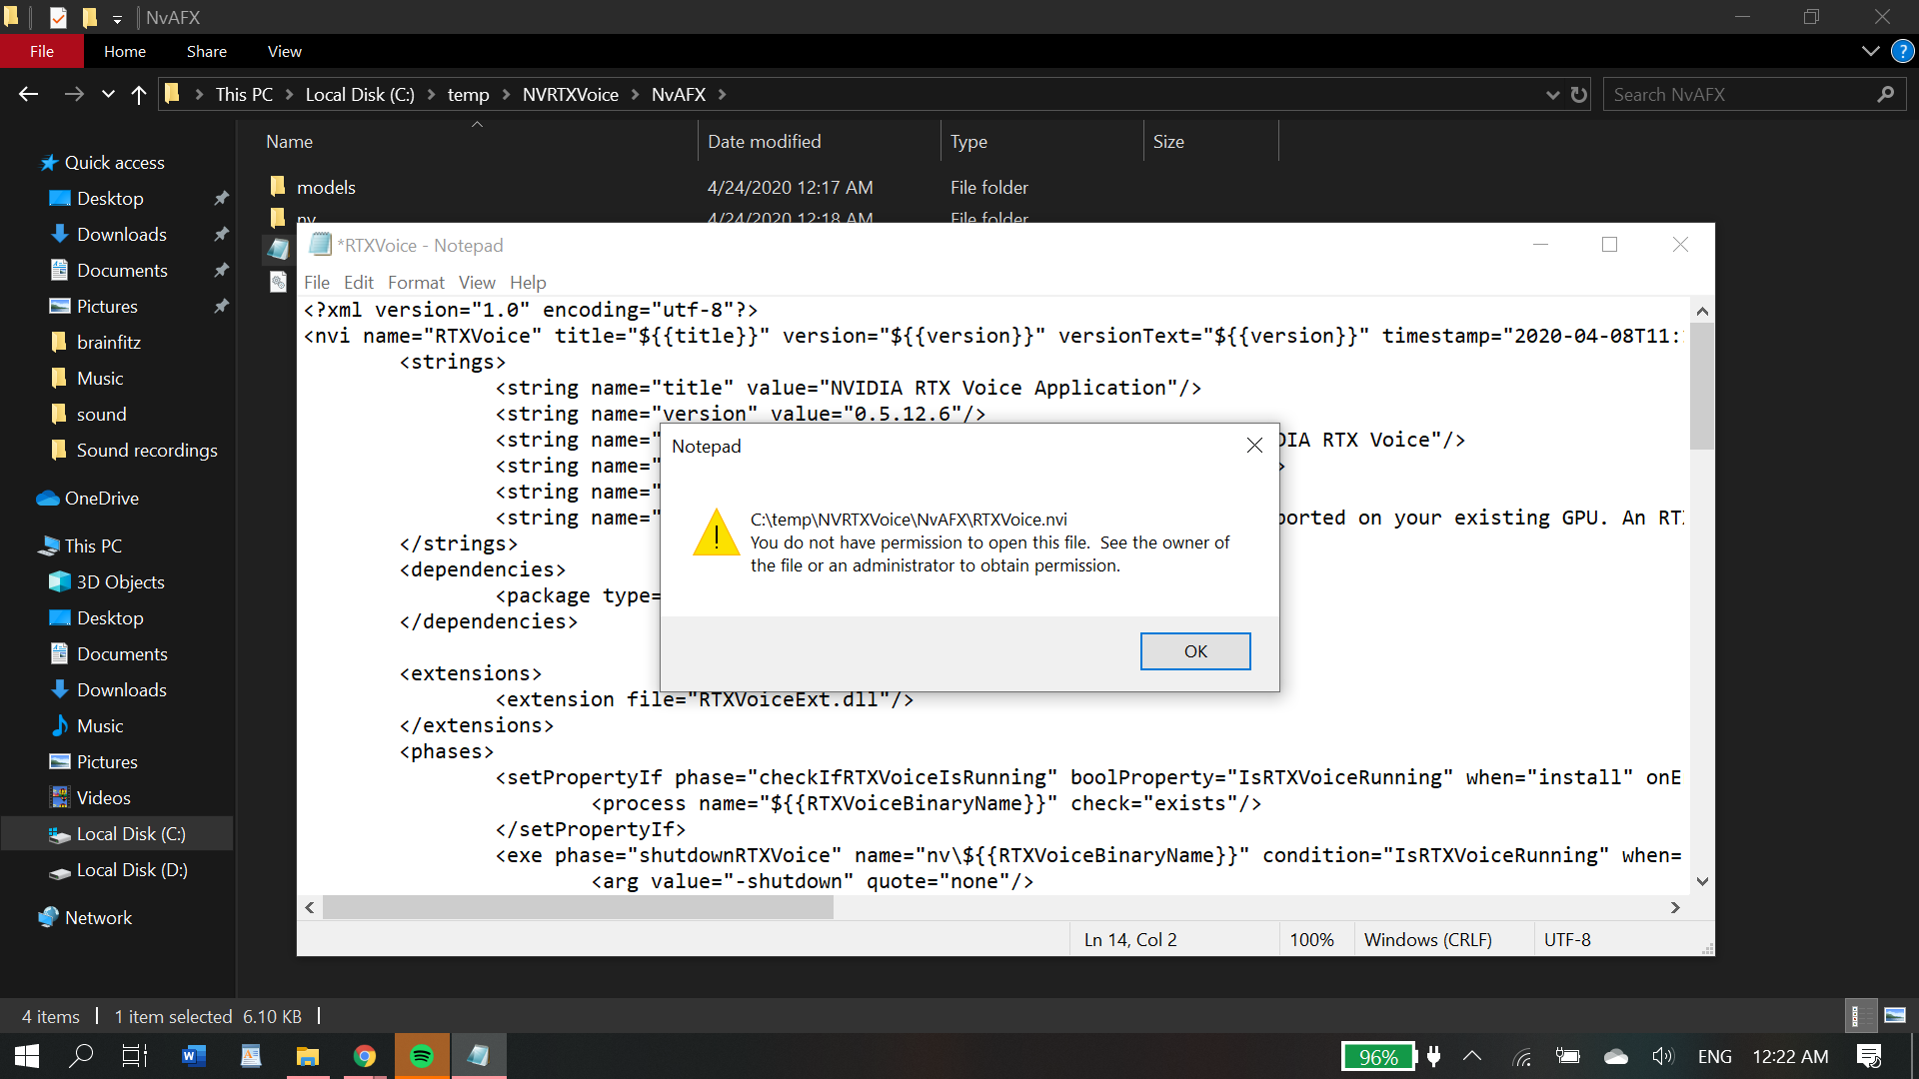Image resolution: width=1919 pixels, height=1079 pixels.
Task: Open Task View from the taskbar
Action: [x=134, y=1056]
